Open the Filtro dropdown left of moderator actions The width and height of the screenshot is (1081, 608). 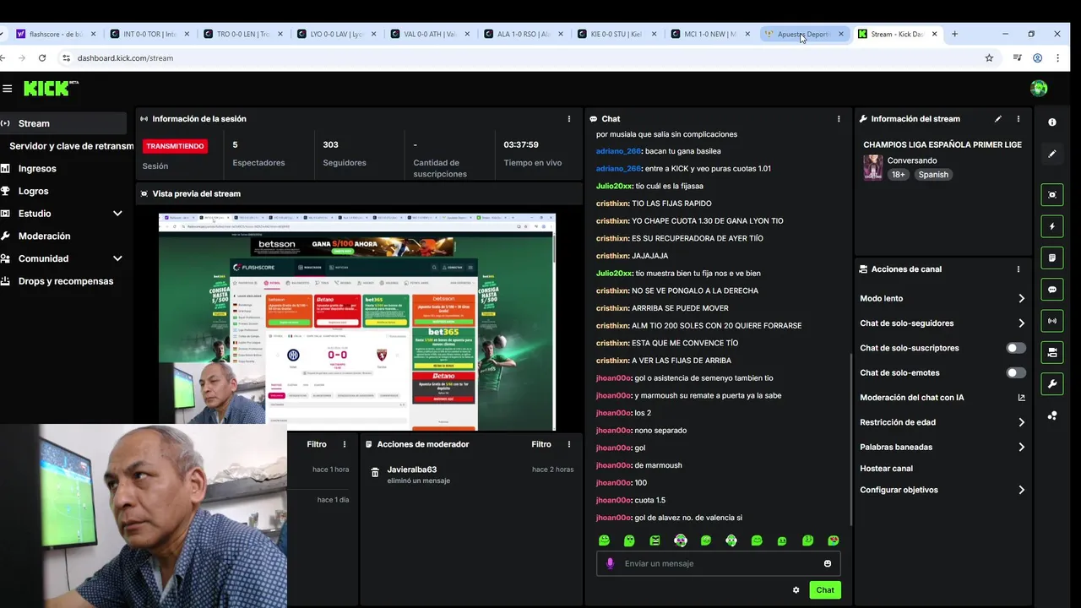(317, 444)
